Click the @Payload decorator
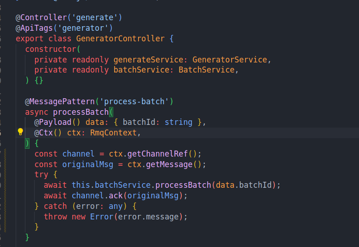This screenshot has width=359, height=247. [x=53, y=122]
